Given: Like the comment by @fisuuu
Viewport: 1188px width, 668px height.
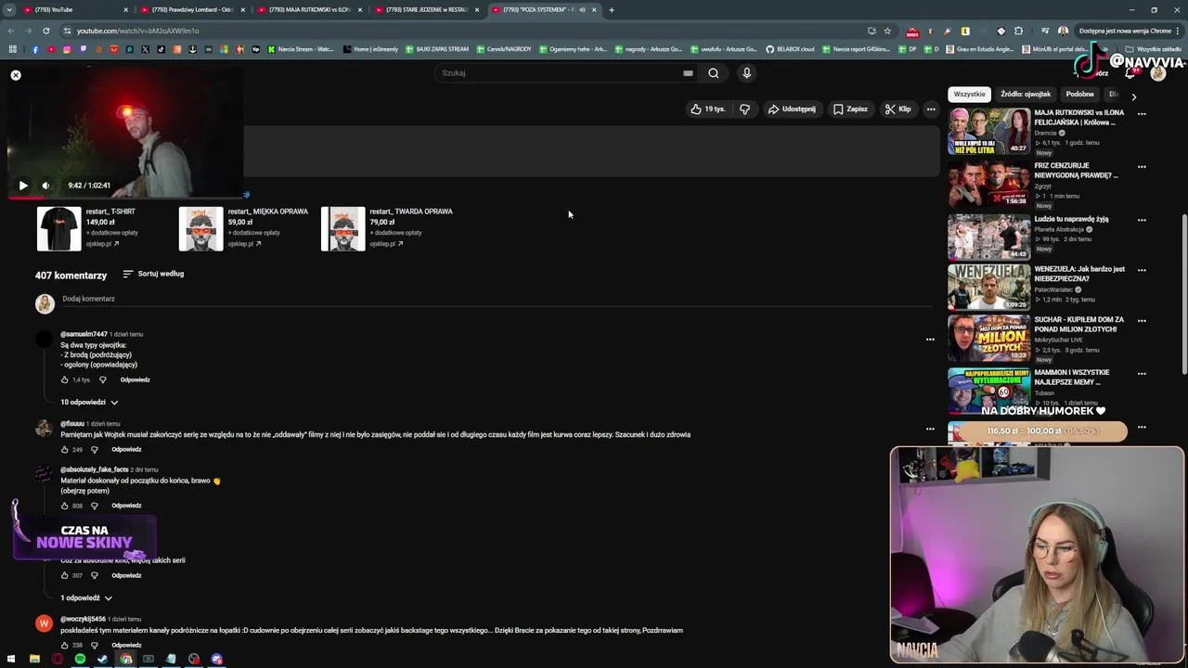Looking at the screenshot, I should 65,449.
